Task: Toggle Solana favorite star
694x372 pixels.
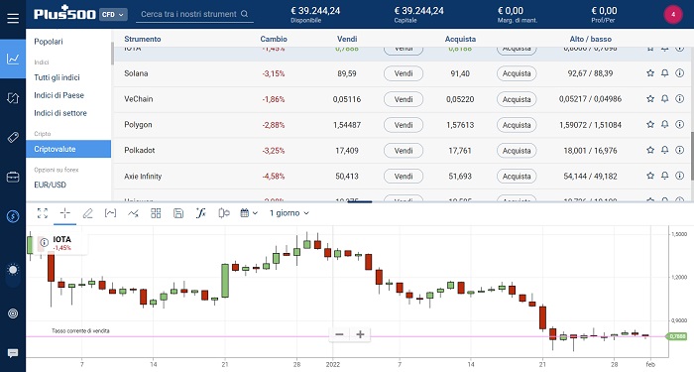Action: [650, 73]
